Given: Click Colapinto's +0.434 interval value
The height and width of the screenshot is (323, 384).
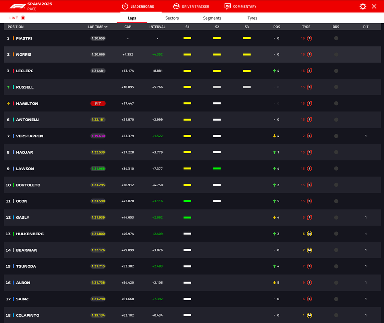Looking at the screenshot, I should pyautogui.click(x=157, y=315).
